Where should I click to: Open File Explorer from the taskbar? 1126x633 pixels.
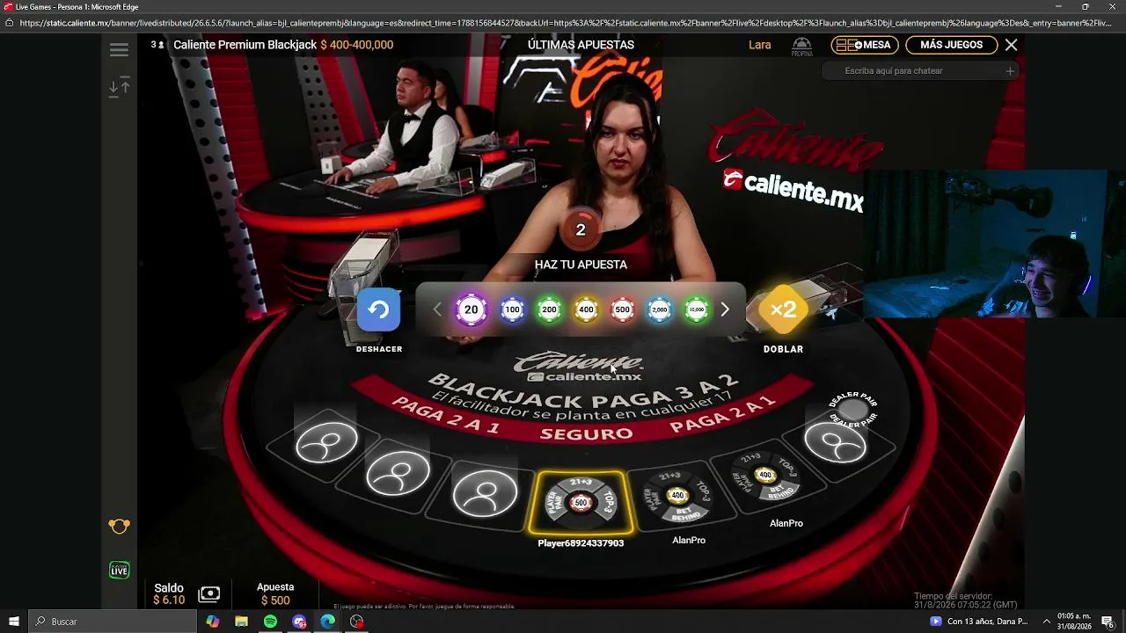(241, 622)
